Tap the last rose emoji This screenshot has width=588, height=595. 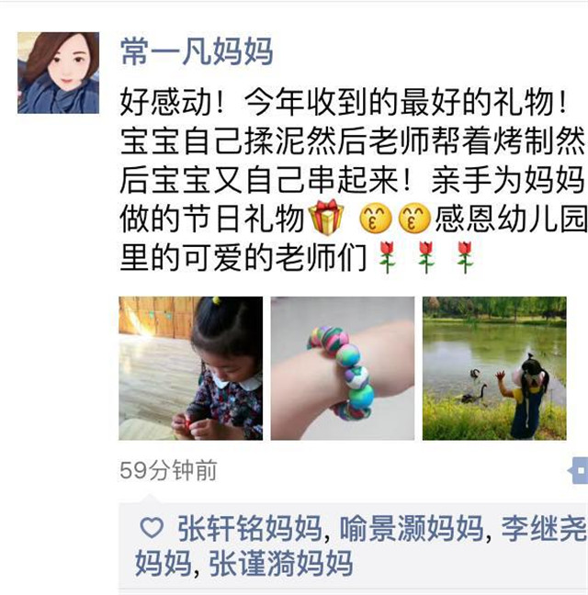465,257
